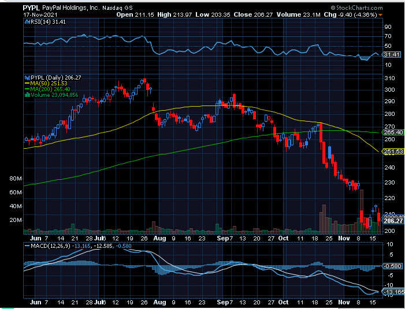Viewport: 405px width, 309px height.
Task: Click the High 213.97 readout
Action: 174,14
